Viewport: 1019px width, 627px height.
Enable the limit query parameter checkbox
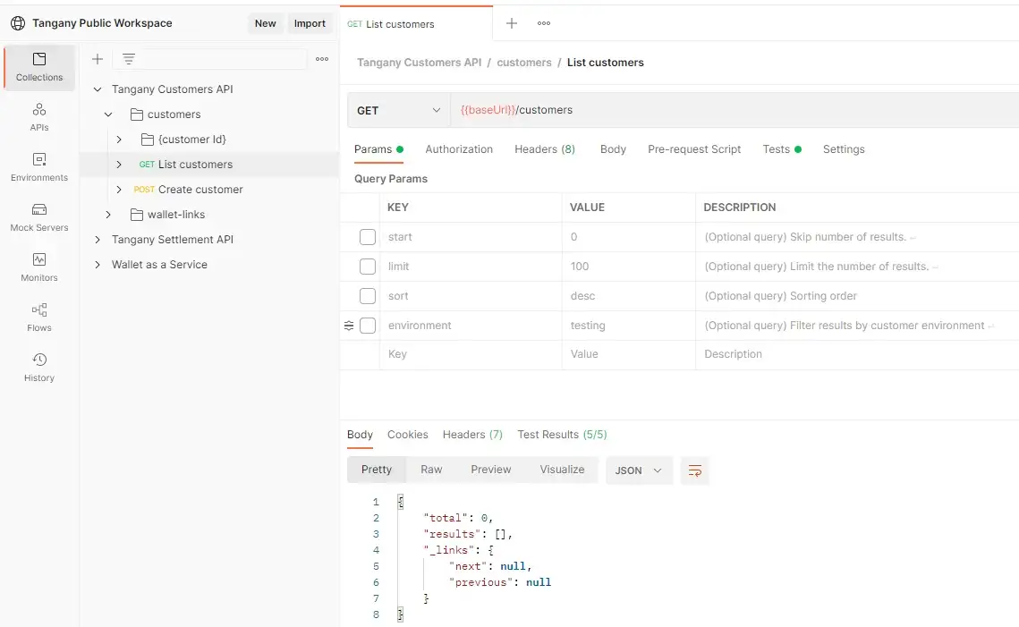tap(368, 267)
